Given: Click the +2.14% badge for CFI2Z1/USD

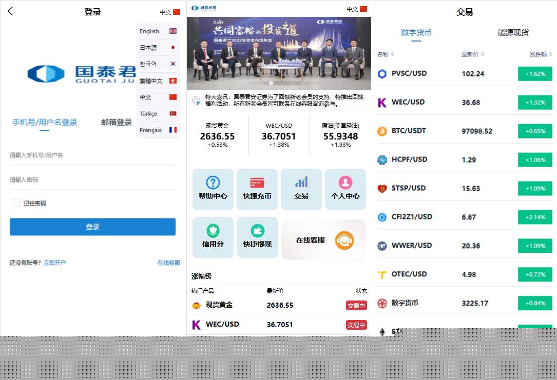Looking at the screenshot, I should [535, 217].
